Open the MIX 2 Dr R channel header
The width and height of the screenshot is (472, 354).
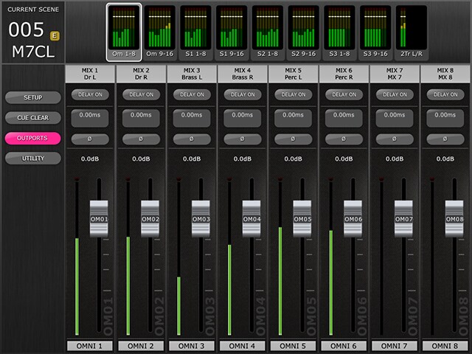tap(141, 74)
